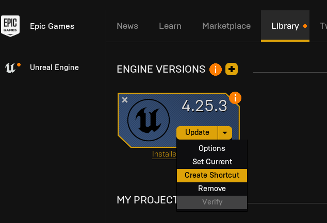
Task: Click the Update button for 4.25.3
Action: pos(197,133)
